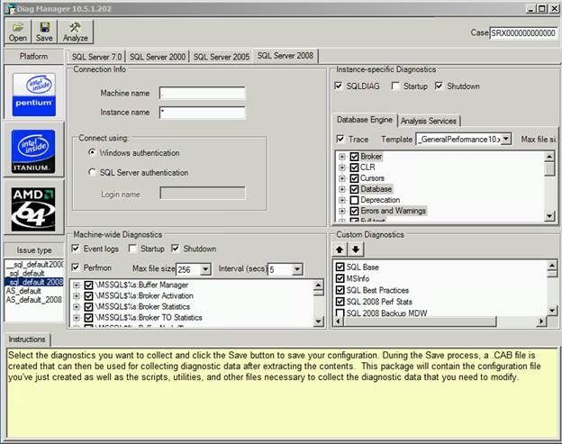Click custom diagnostics scroll up arrow

click(x=552, y=266)
